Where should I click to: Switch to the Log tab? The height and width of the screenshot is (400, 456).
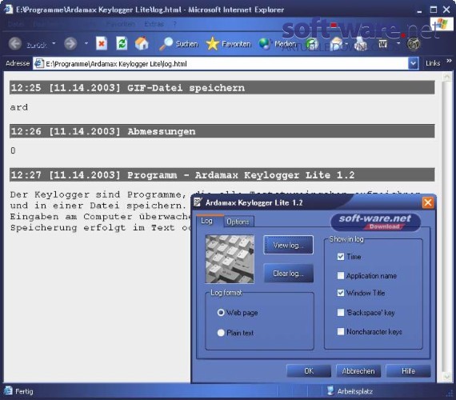206,221
